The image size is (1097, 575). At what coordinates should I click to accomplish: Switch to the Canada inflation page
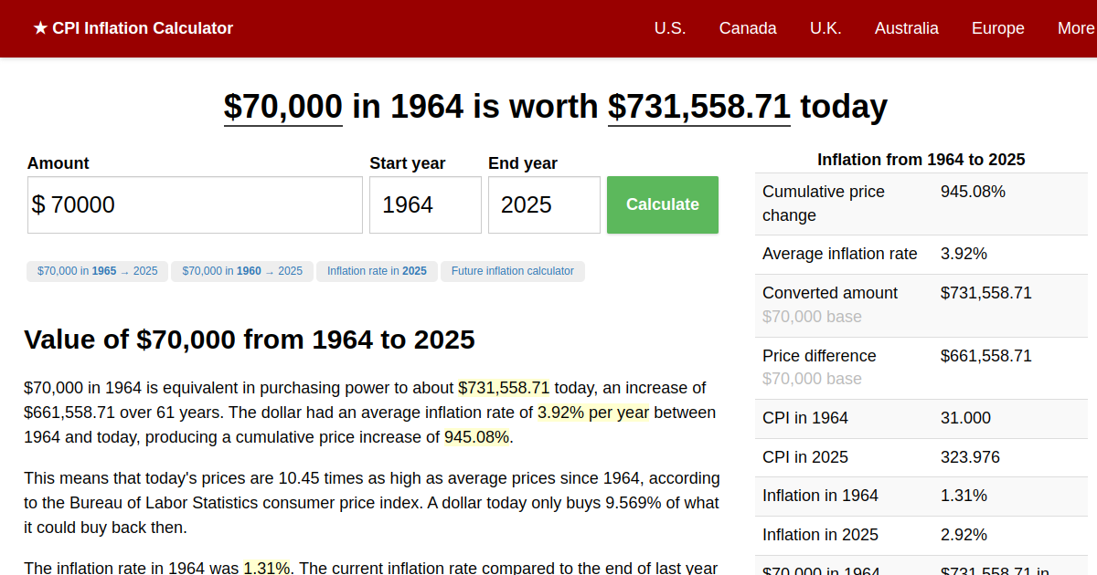748,28
